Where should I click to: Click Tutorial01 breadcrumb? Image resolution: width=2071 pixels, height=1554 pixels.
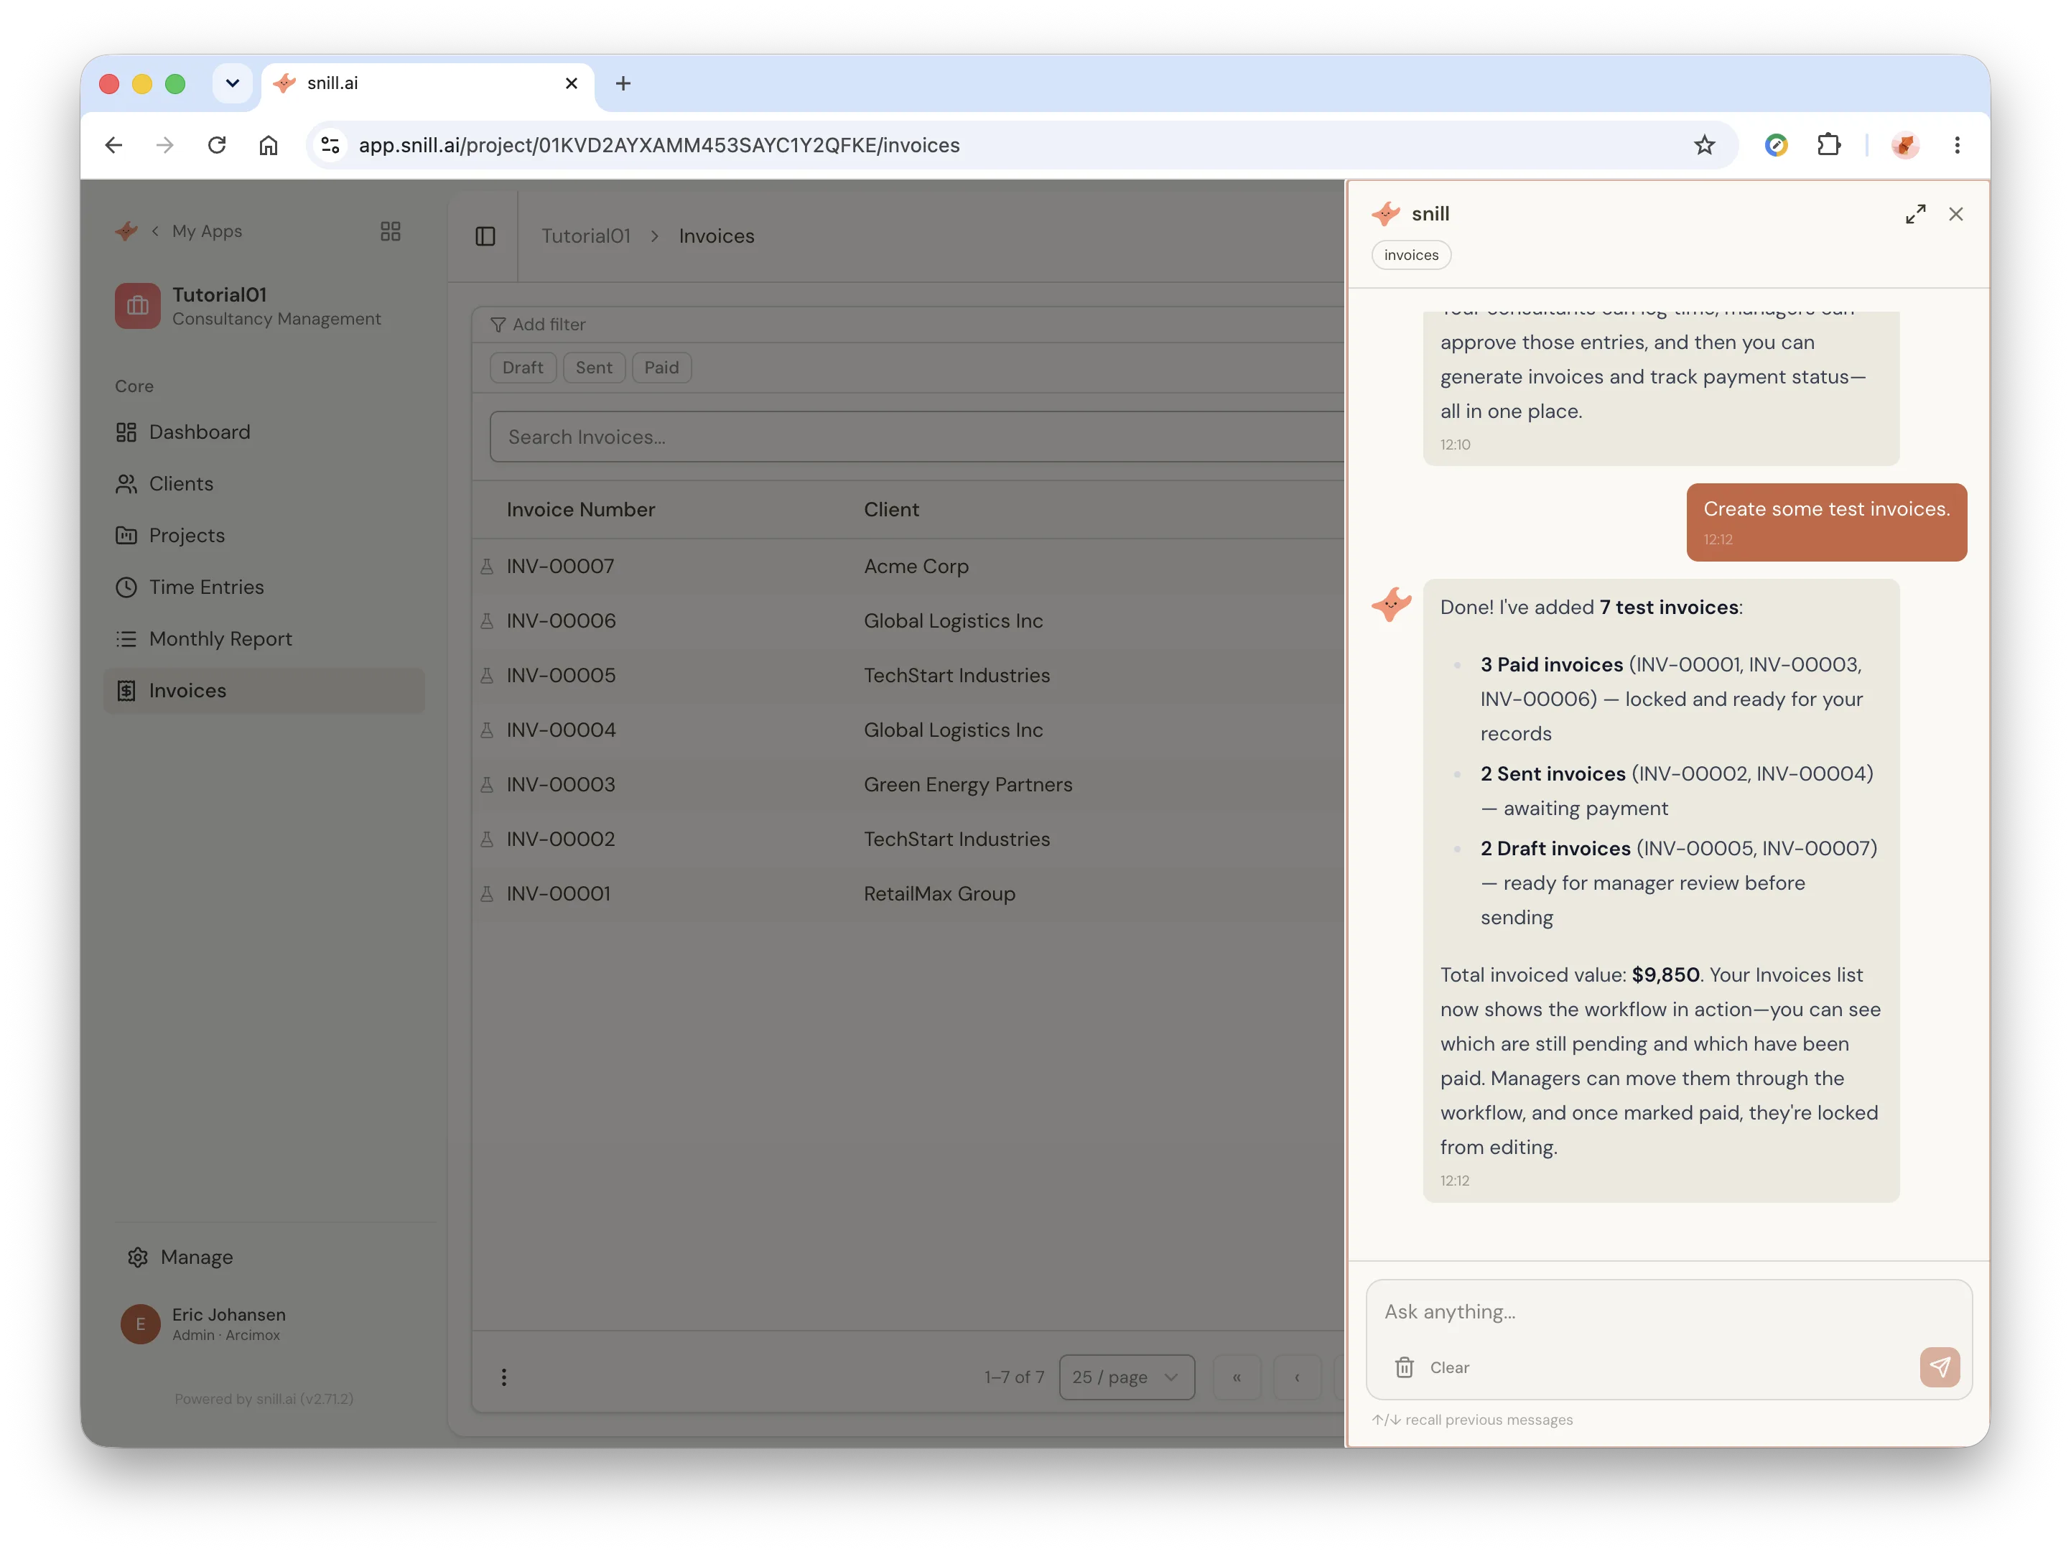[586, 236]
